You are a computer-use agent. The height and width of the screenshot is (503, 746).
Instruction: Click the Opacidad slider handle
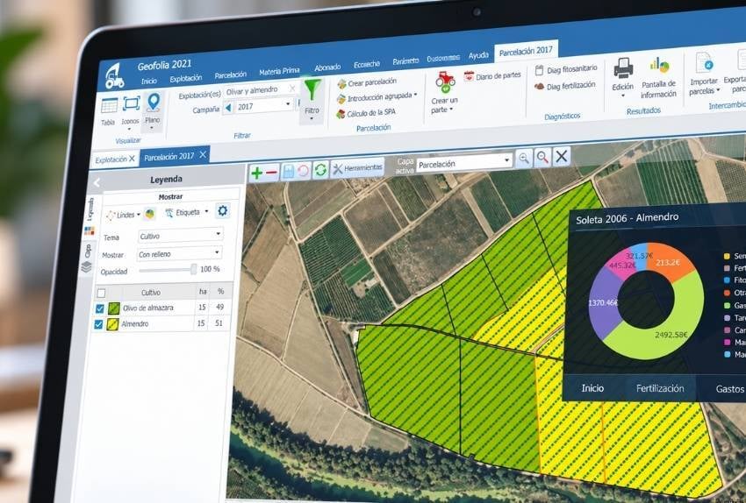pos(193,269)
